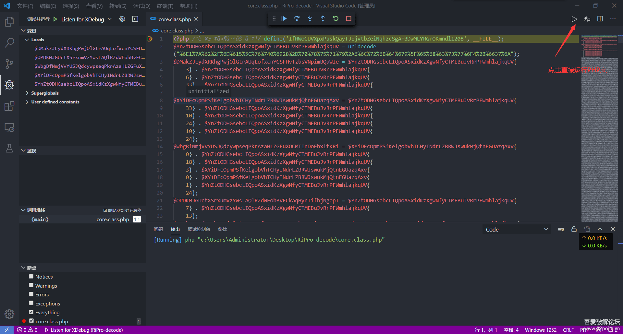The height and width of the screenshot is (334, 623).
Task: Switch to the 调试控制台 panel tab
Action: (x=199, y=230)
